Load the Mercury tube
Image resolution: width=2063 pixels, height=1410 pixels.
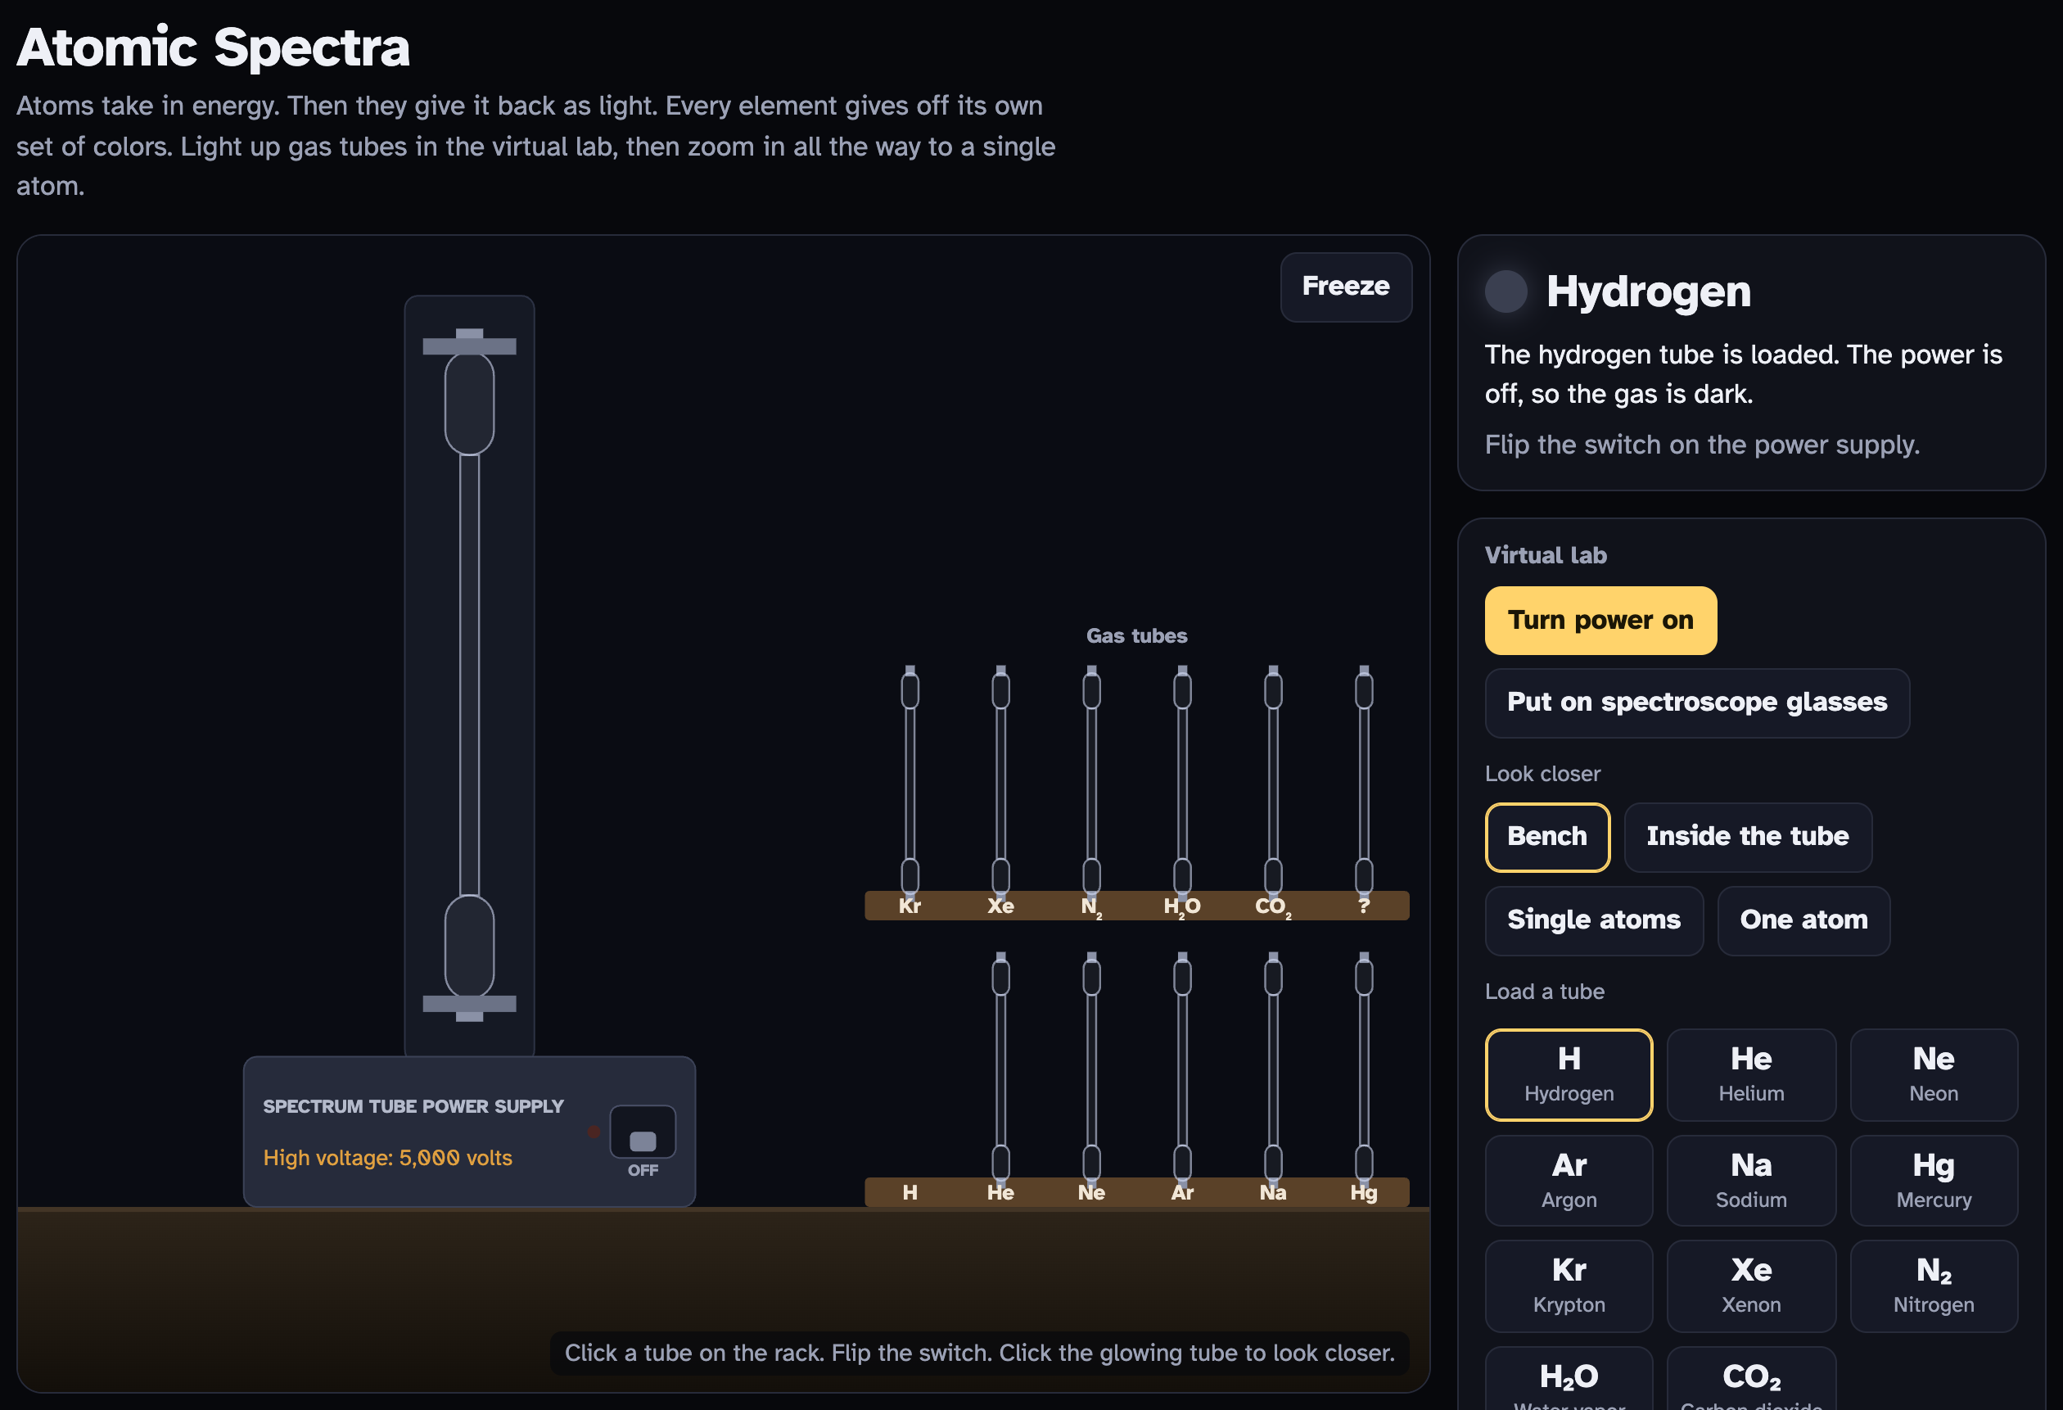coord(1934,1180)
